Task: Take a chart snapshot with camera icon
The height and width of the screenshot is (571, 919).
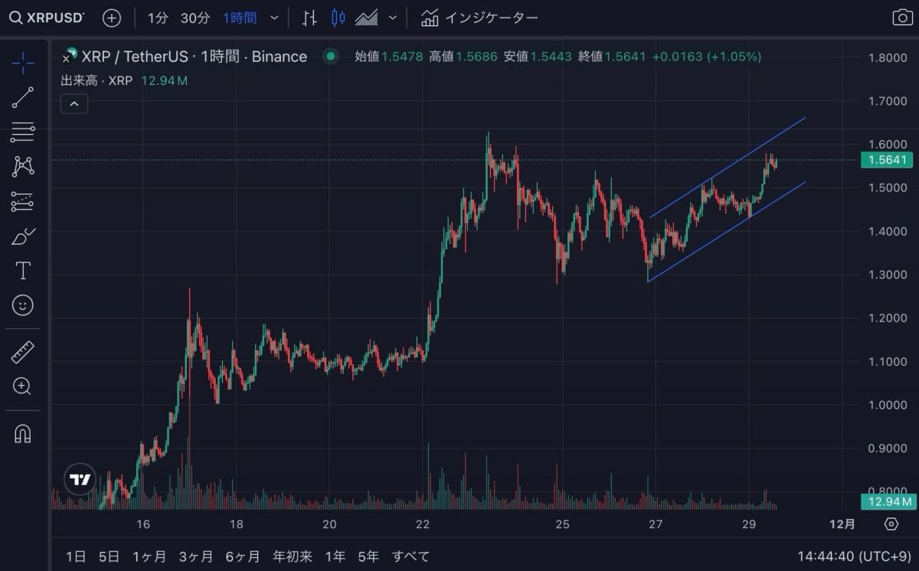Action: coord(903,18)
